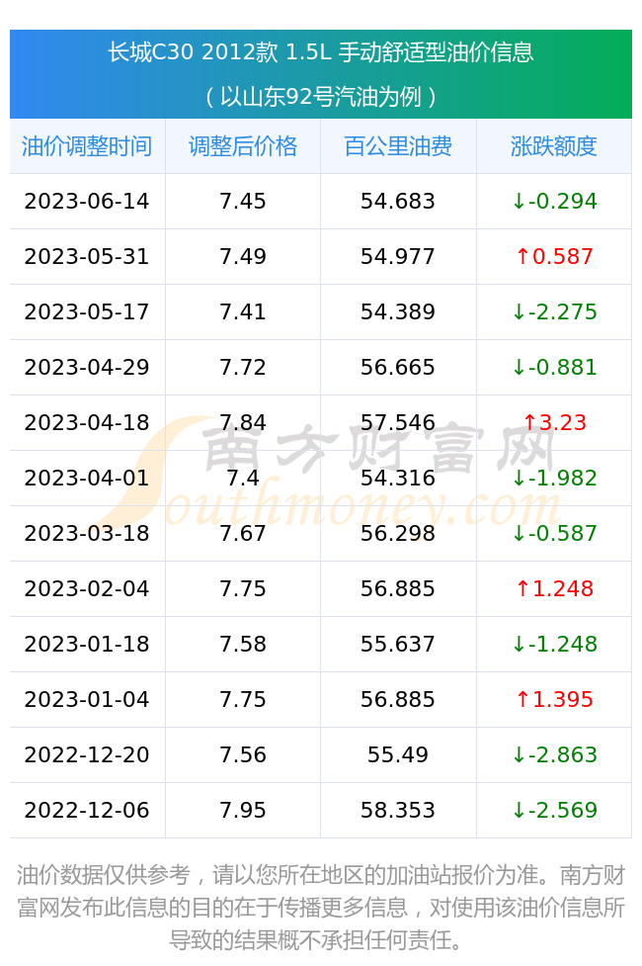Click fuel cost 55.49

point(398,755)
